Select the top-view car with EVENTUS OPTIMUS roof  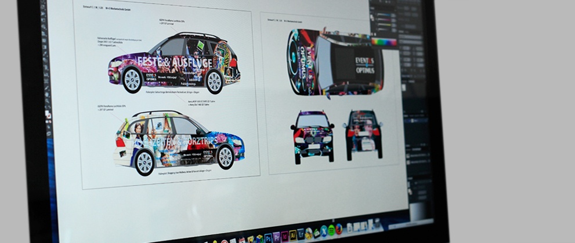pos(335,62)
